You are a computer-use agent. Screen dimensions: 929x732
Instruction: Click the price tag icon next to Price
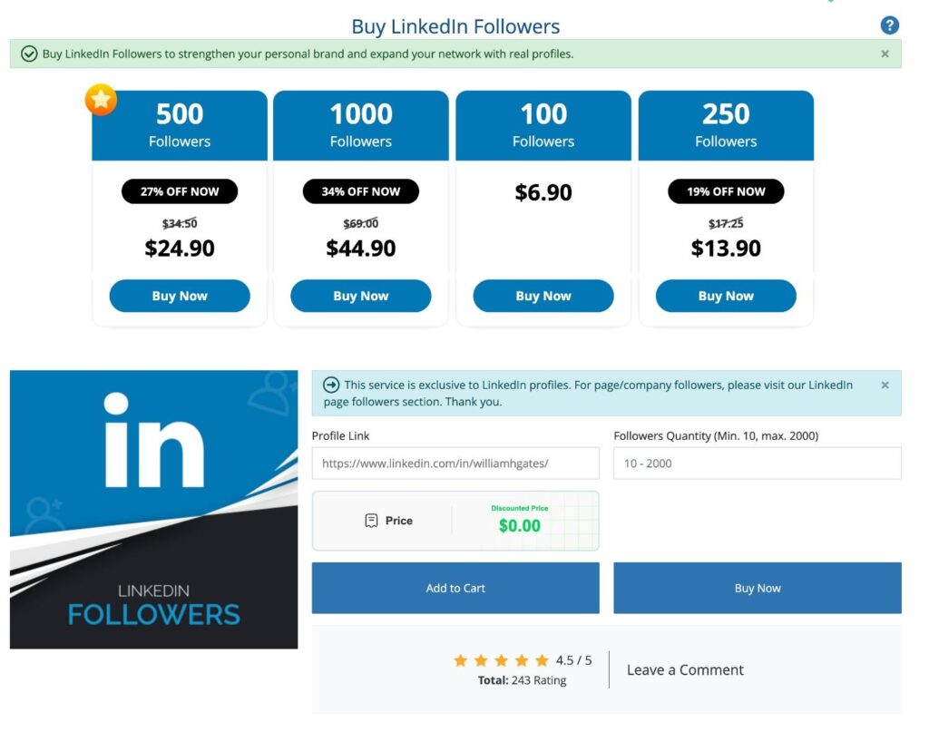click(371, 521)
